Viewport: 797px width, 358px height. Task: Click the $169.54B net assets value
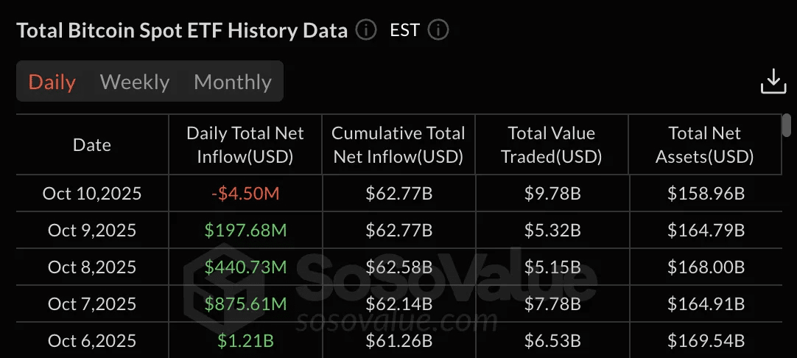click(706, 340)
